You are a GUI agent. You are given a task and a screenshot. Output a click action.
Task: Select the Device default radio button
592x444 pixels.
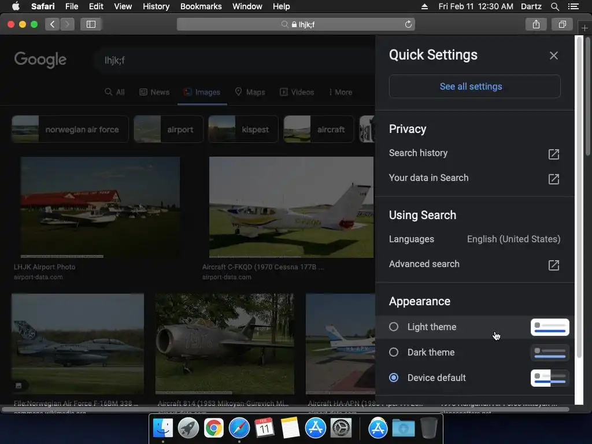[393, 378]
